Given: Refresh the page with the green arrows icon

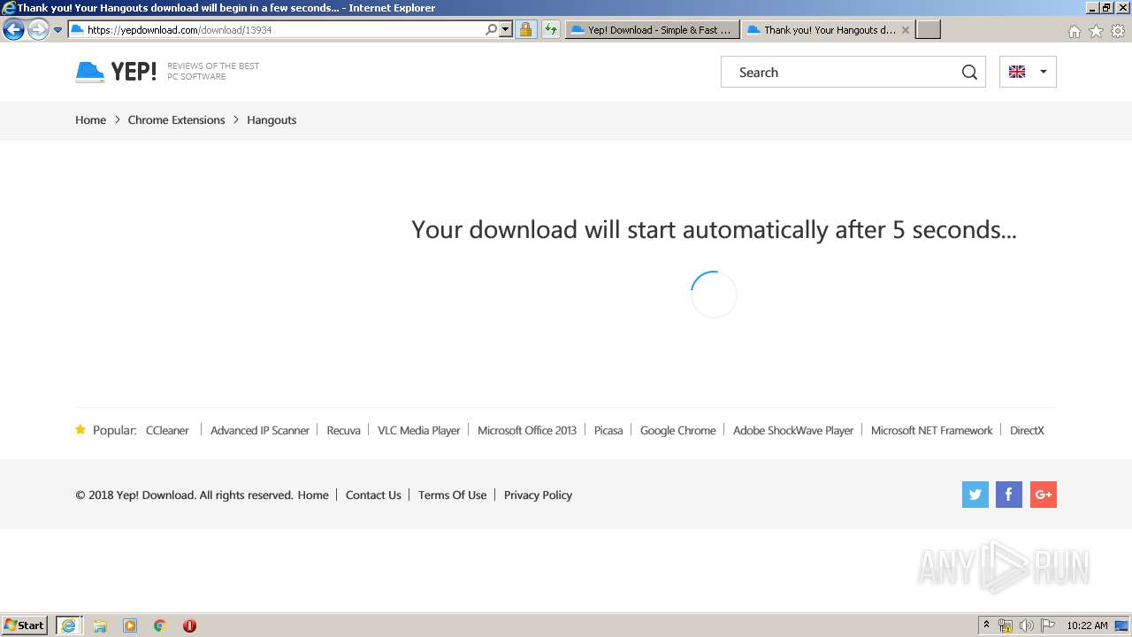Looking at the screenshot, I should [x=550, y=29].
